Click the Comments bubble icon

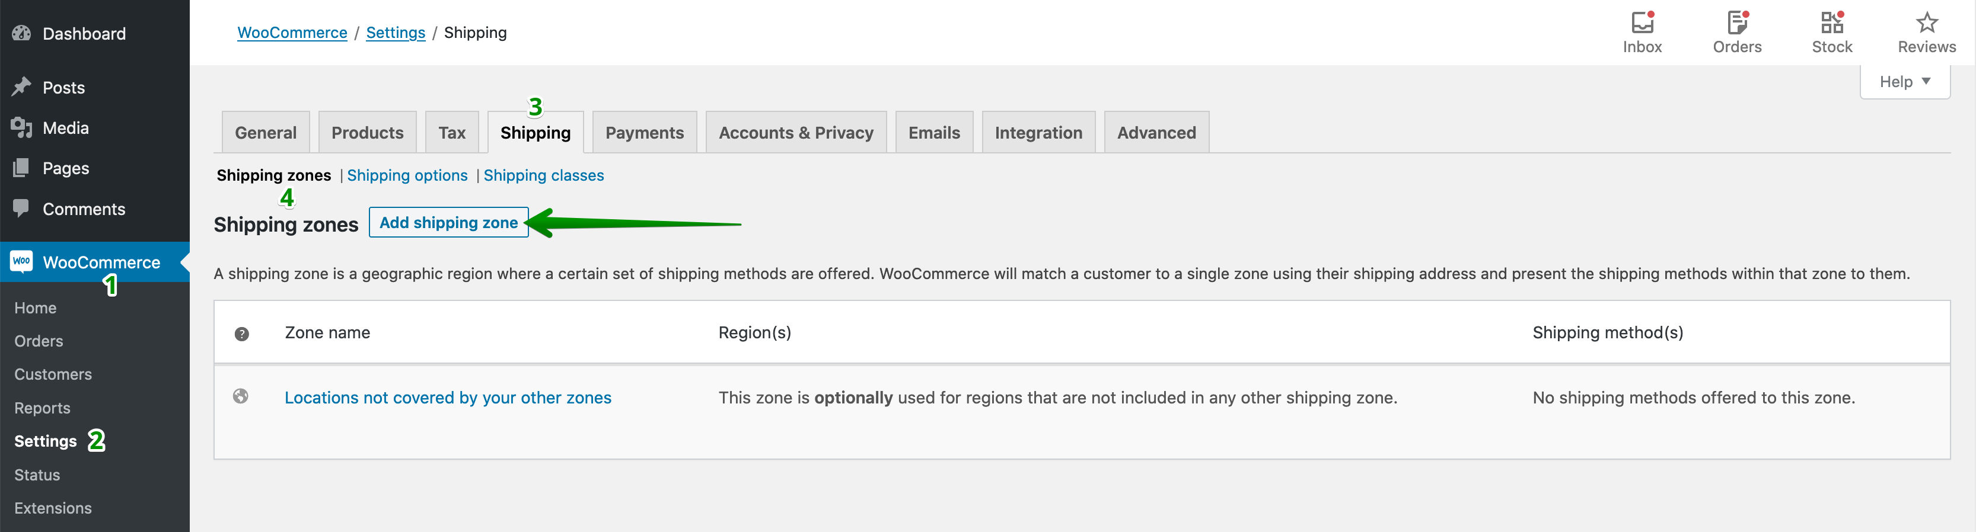click(x=21, y=208)
